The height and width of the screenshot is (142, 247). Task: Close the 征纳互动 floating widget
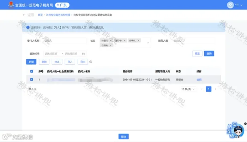(245, 124)
